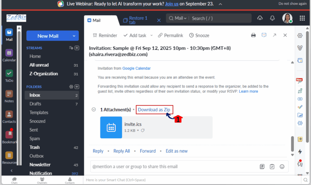This screenshot has height=185, width=311.
Task: Collapse the webinar banner chevron
Action: [x=220, y=4]
